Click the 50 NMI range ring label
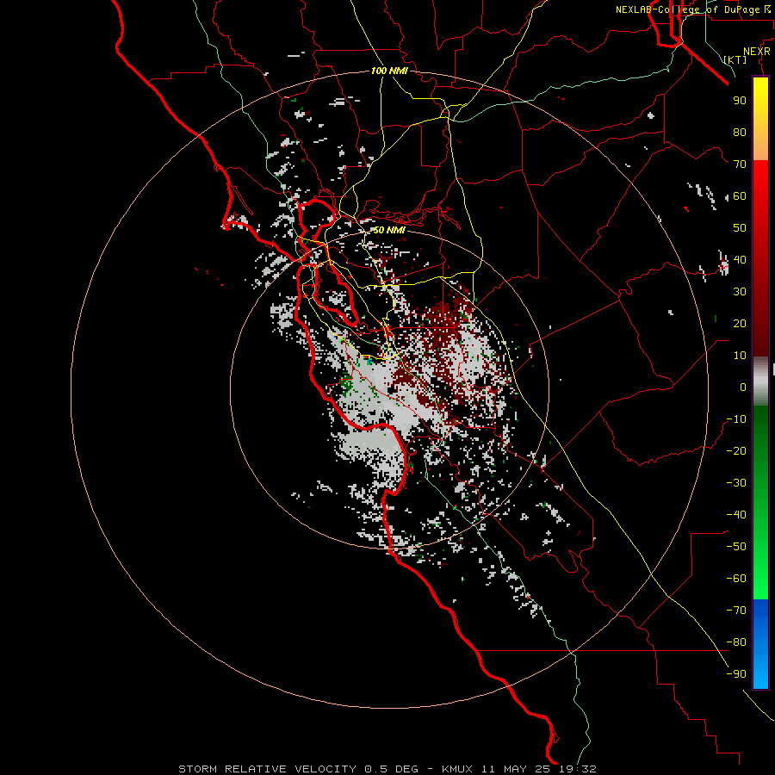 (x=389, y=230)
